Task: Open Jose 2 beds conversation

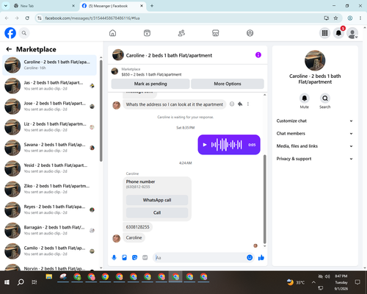Action: click(49, 107)
